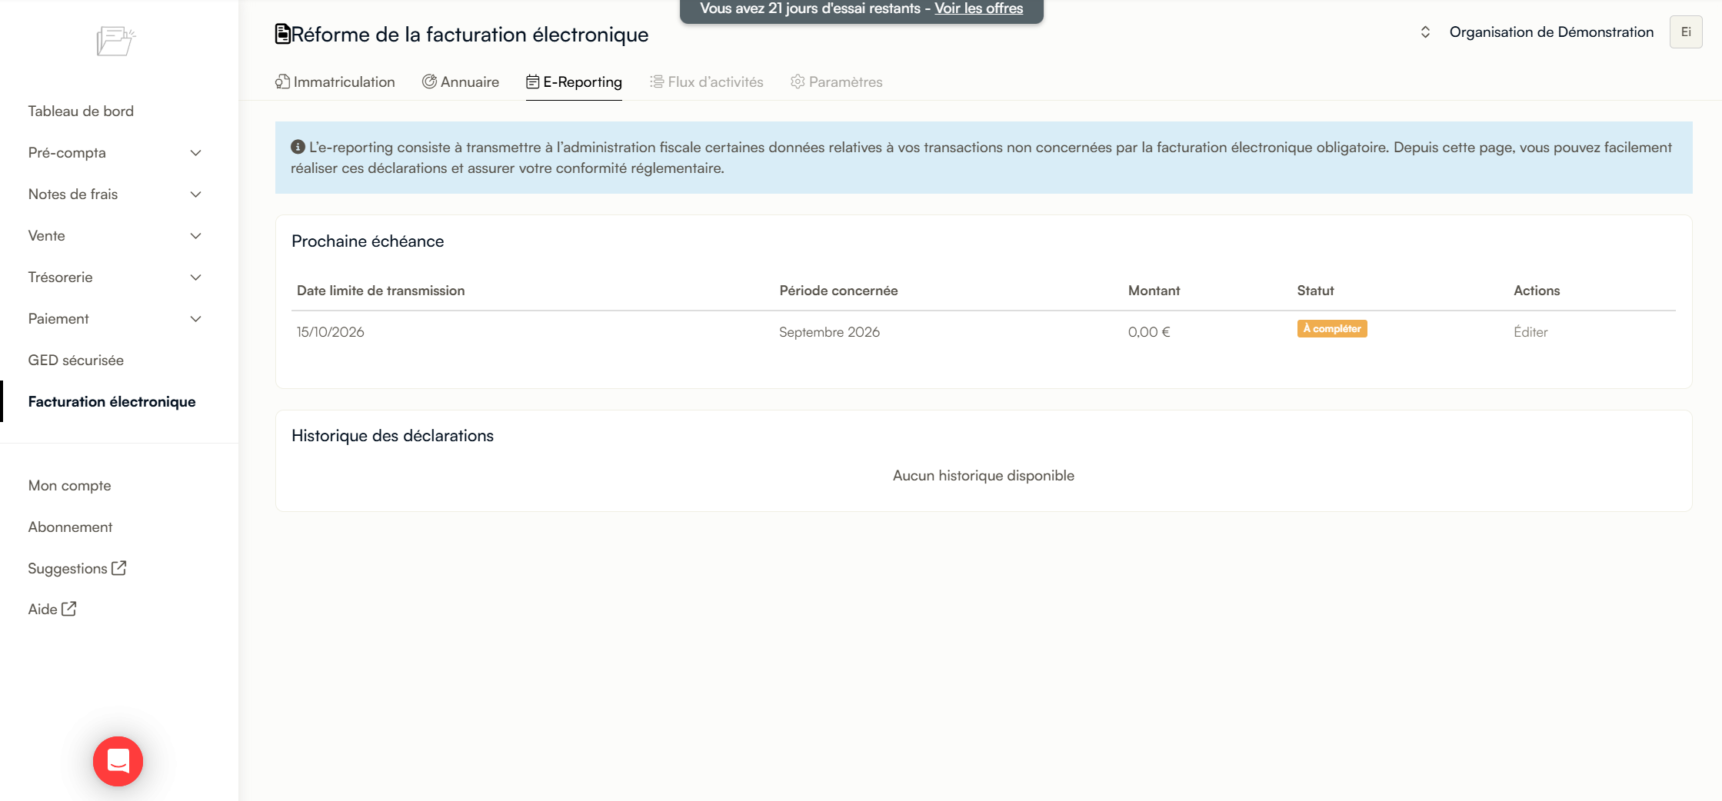Click 'Prochaine échéance' section heading

tap(368, 241)
